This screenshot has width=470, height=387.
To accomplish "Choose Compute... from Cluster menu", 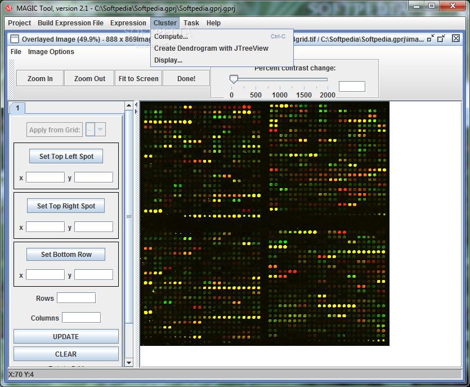I will tap(222, 37).
